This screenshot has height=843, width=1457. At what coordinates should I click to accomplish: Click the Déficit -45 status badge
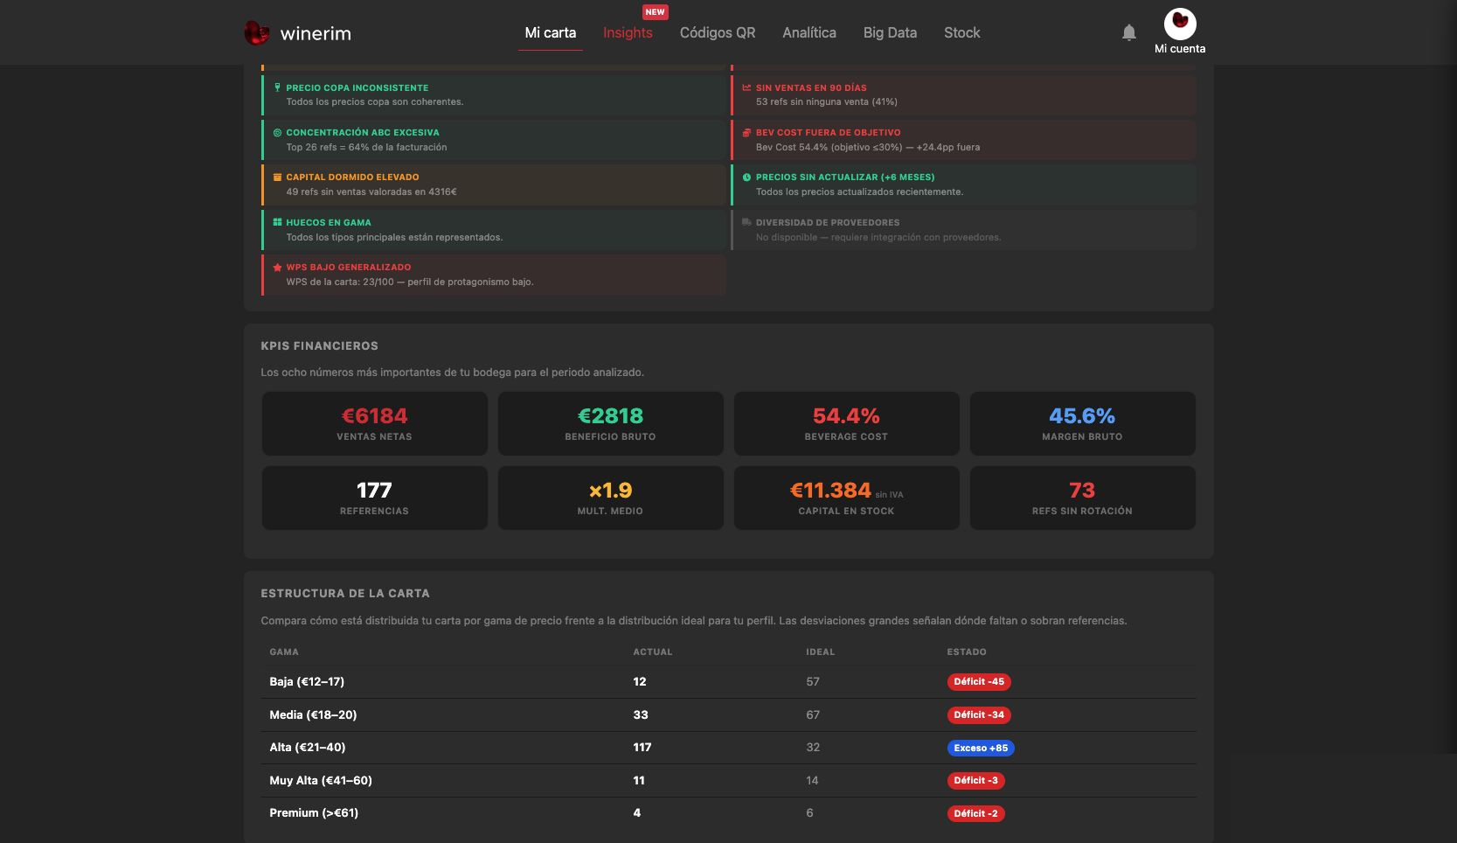click(x=979, y=682)
